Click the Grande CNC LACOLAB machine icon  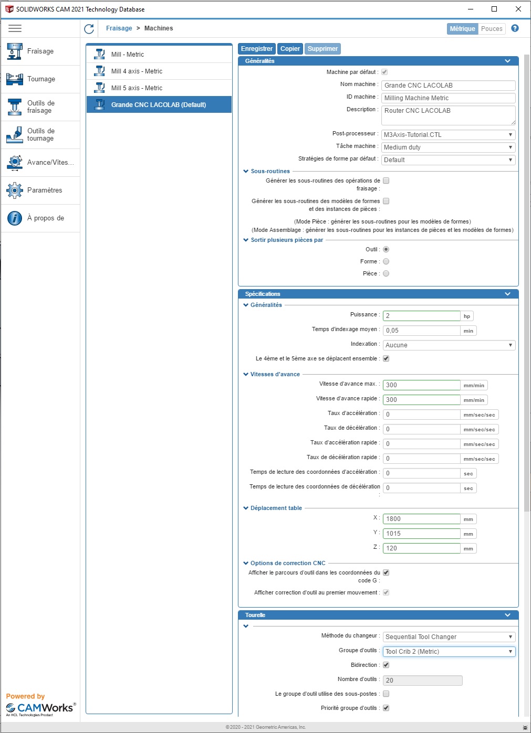click(100, 104)
